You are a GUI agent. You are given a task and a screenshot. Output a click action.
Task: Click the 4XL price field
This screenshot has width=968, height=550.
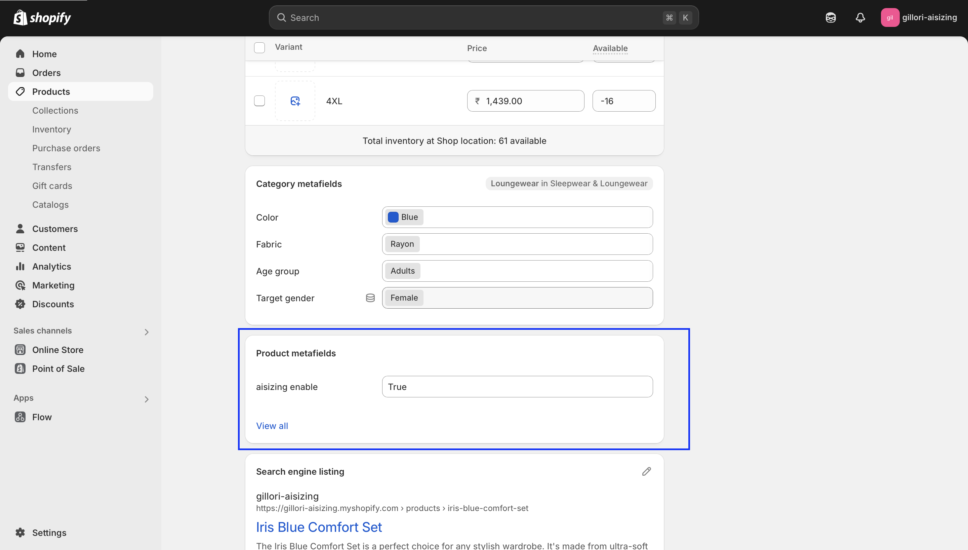tap(526, 101)
